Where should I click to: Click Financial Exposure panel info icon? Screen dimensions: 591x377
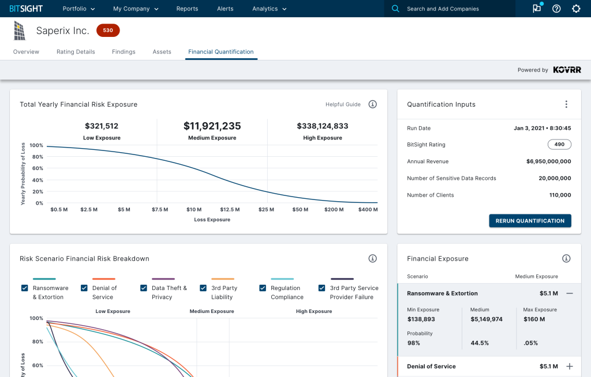[566, 259]
